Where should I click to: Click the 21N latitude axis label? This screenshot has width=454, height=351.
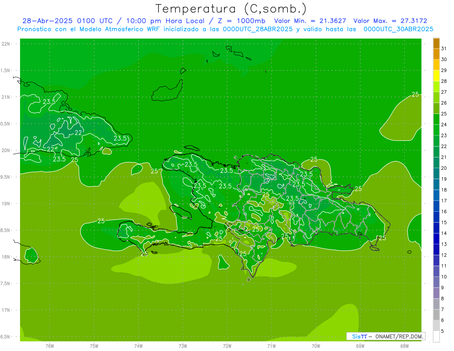(x=6, y=97)
